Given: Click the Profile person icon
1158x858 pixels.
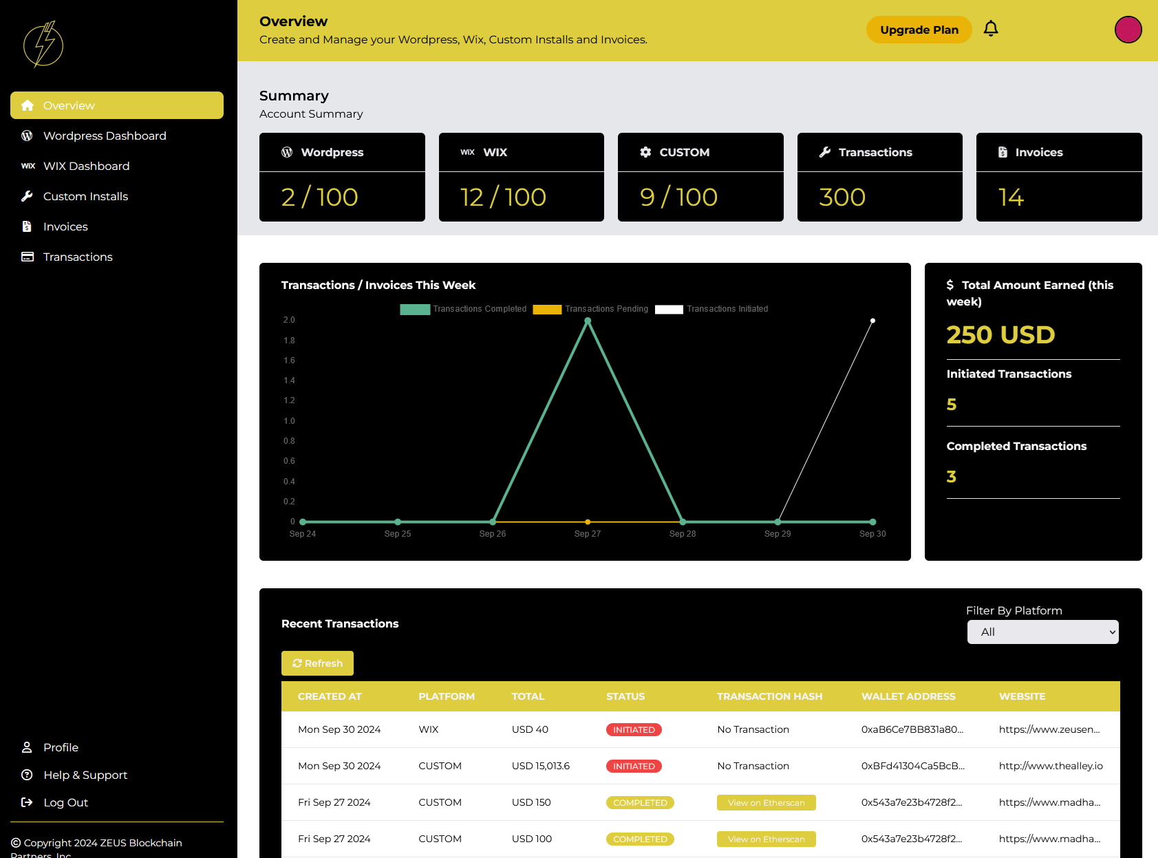Looking at the screenshot, I should click(28, 747).
